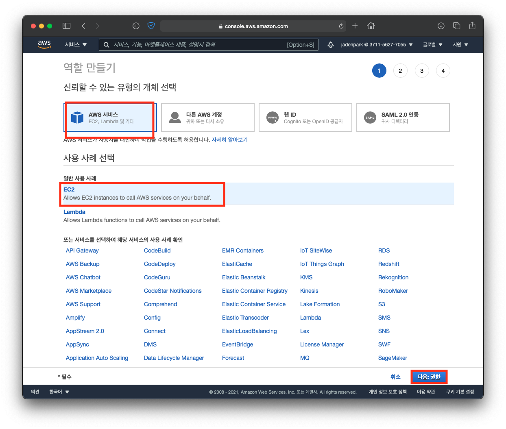Viewport: 506px width, 429px height.
Task: Click the 취소 cancel link
Action: (395, 377)
